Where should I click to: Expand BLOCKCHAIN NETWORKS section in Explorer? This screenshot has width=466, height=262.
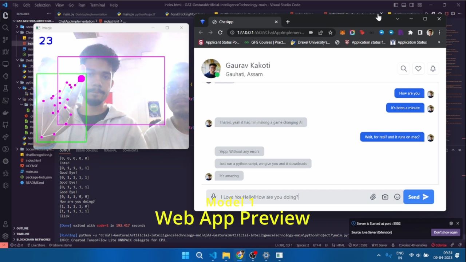(x=32, y=239)
